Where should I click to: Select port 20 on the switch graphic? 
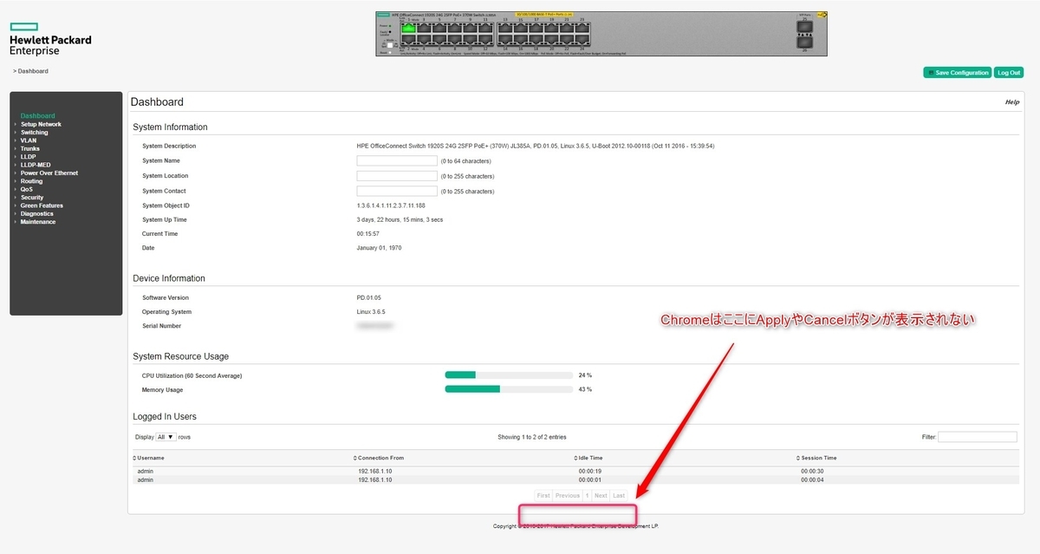click(551, 39)
